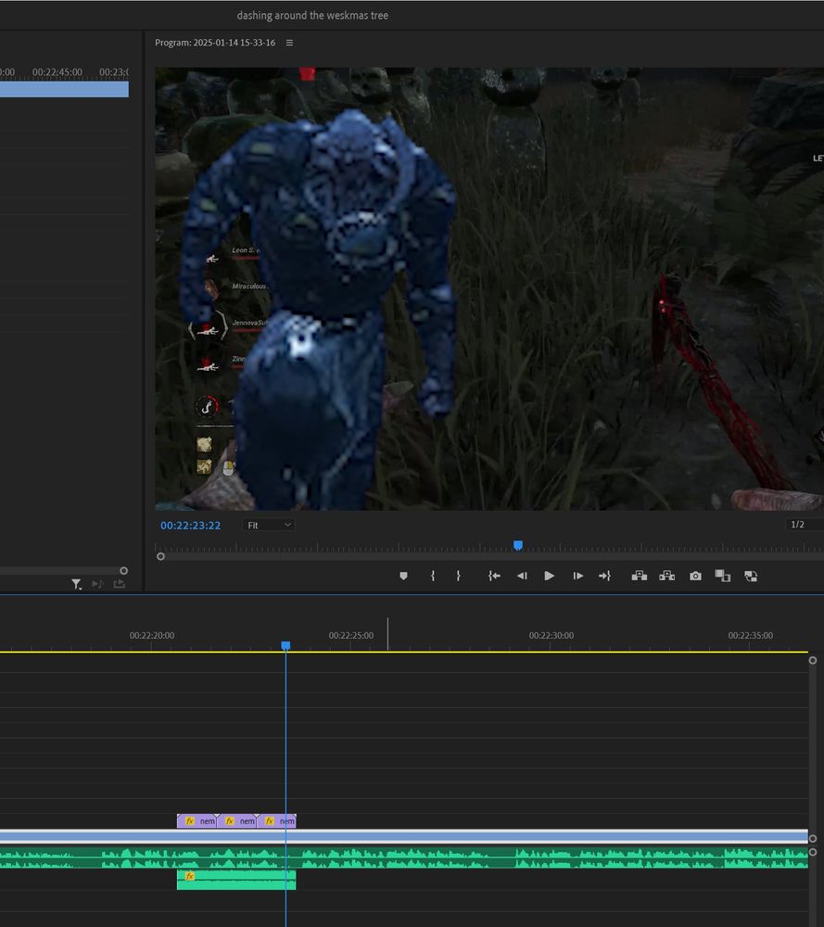Open the Fit zoom level dropdown
The height and width of the screenshot is (927, 824).
(x=269, y=525)
